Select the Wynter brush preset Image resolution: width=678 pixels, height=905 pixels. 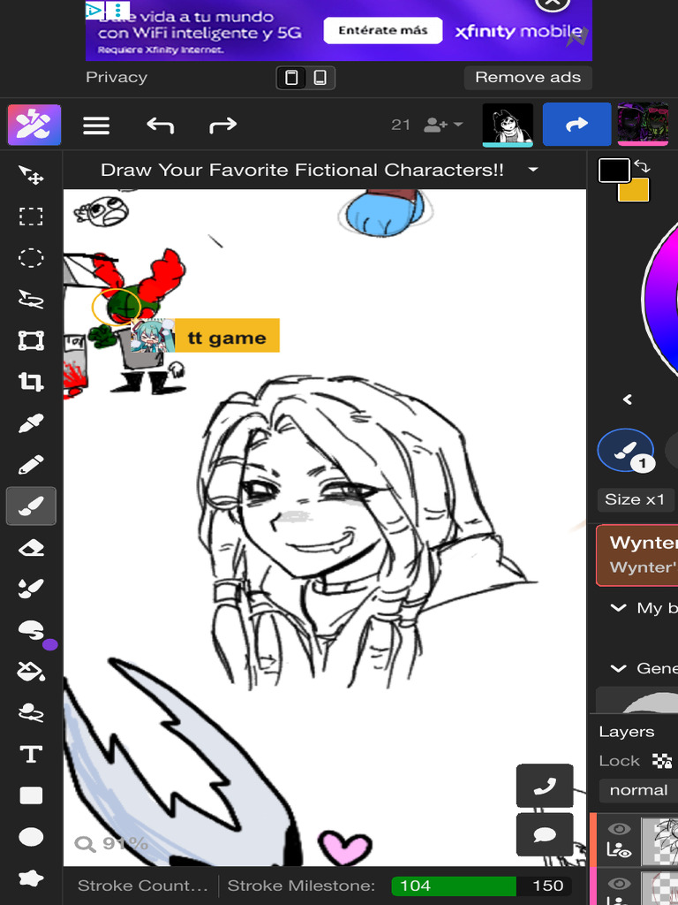point(637,555)
